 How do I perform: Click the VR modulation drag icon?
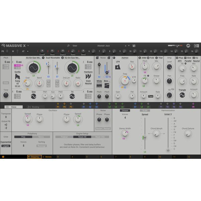193,104
